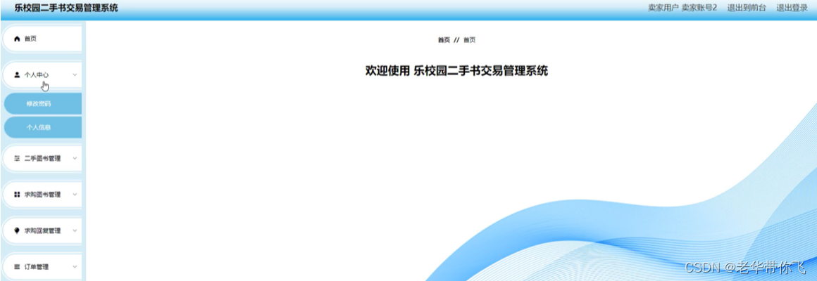Viewport: 817px width, 281px height.
Task: Expand the 二手图书管理 chevron
Action: pyautogui.click(x=75, y=159)
